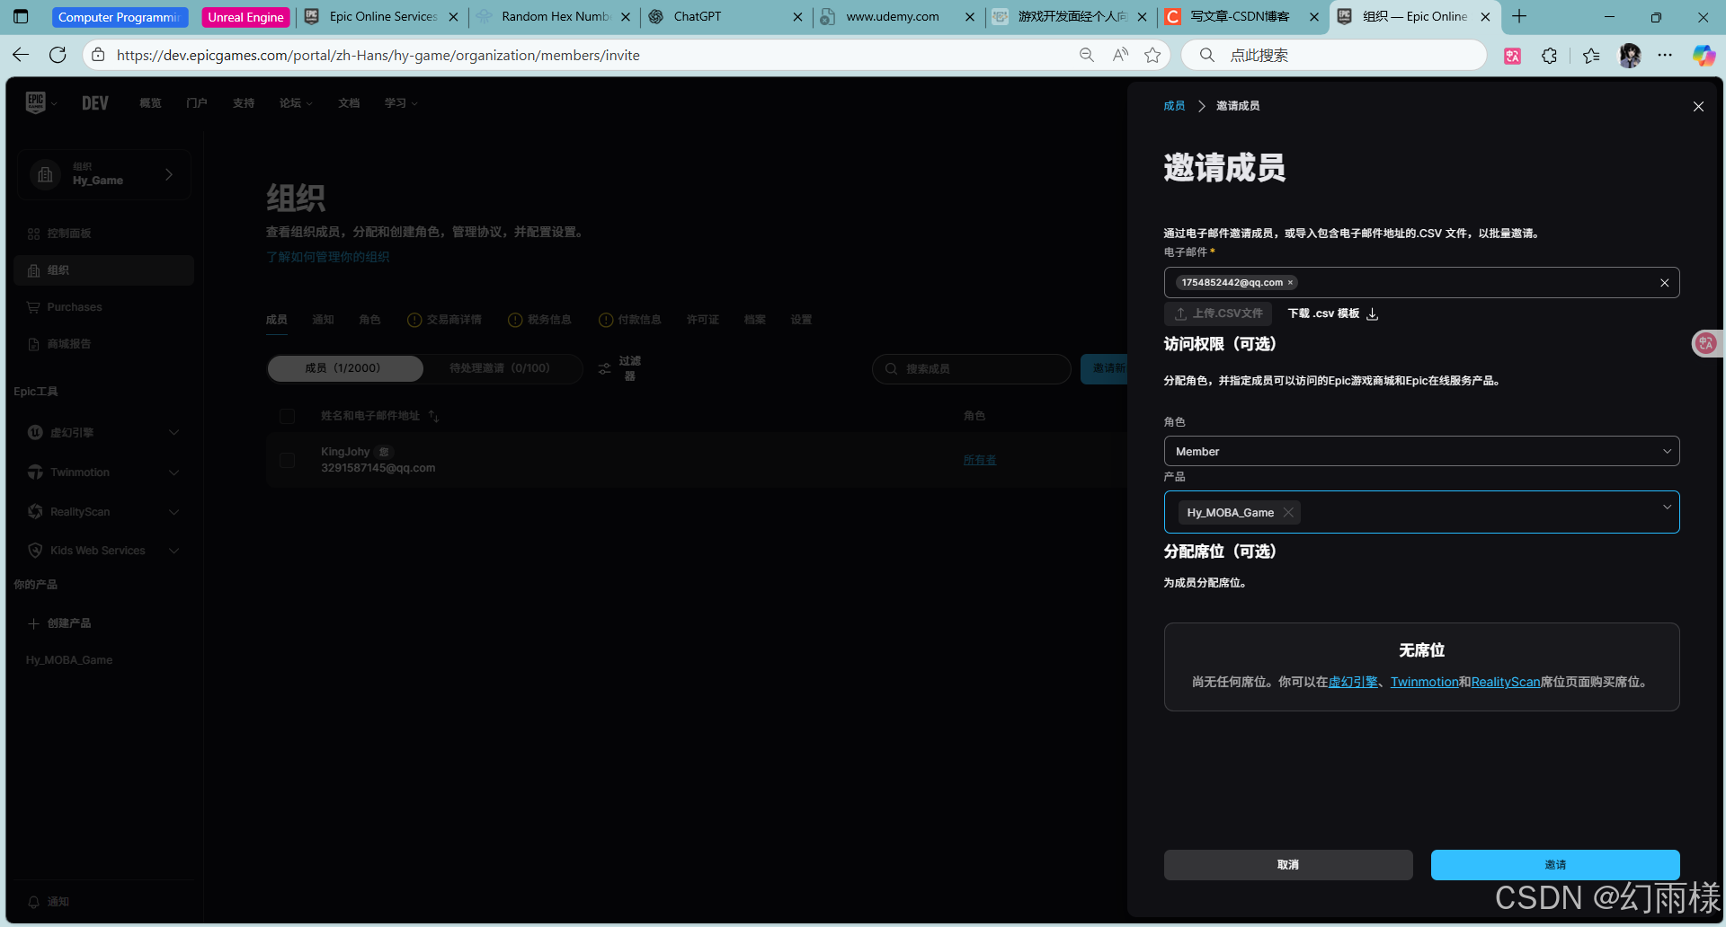Switch to the ChatGPT browser tab

coord(726,16)
